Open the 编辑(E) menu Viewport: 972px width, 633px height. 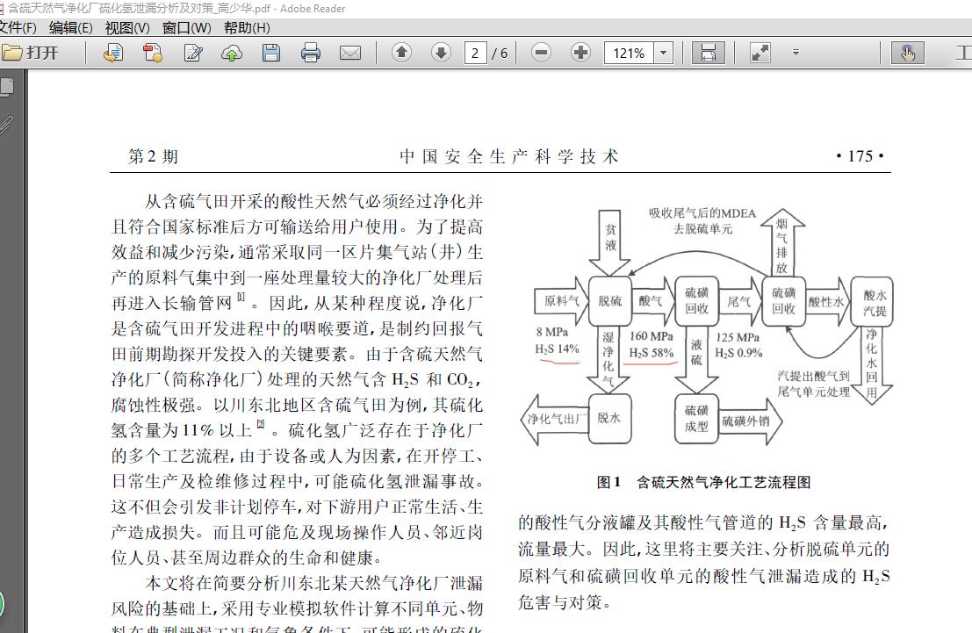(70, 28)
